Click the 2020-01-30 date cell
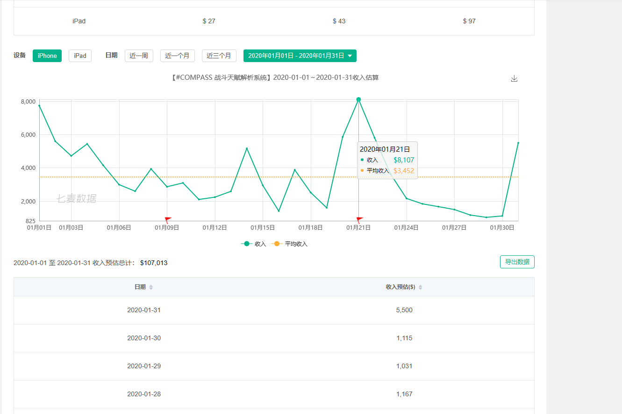Screen dimensions: 622x414 coord(144,338)
